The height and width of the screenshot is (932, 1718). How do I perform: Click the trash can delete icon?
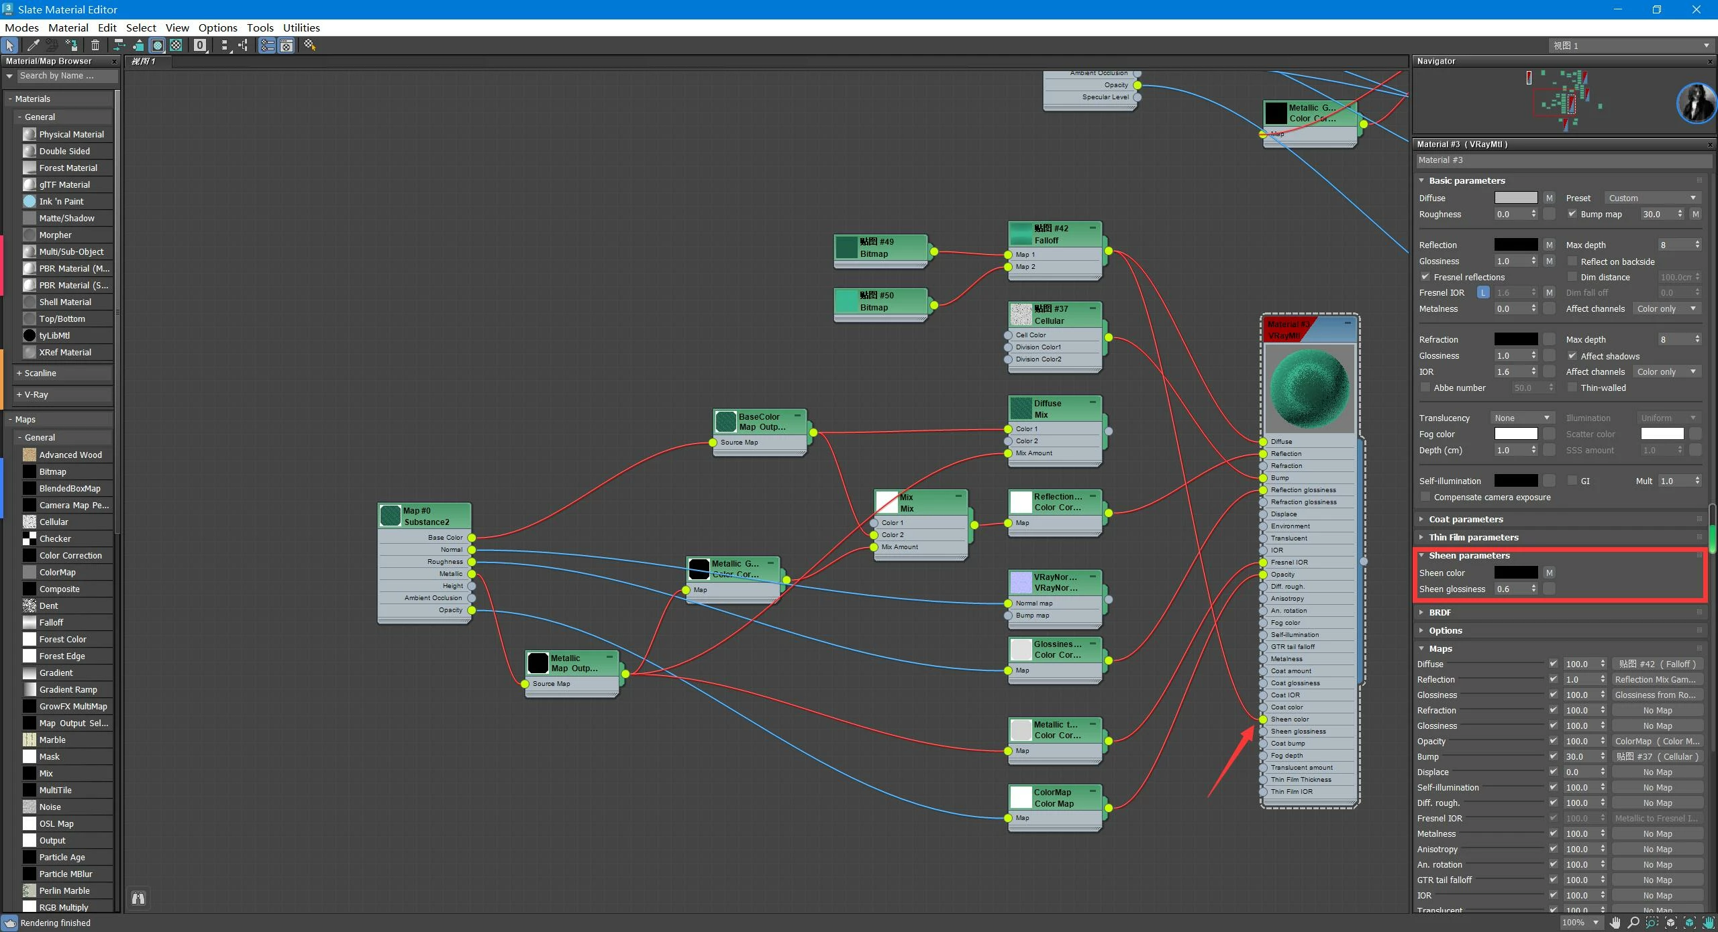[95, 45]
